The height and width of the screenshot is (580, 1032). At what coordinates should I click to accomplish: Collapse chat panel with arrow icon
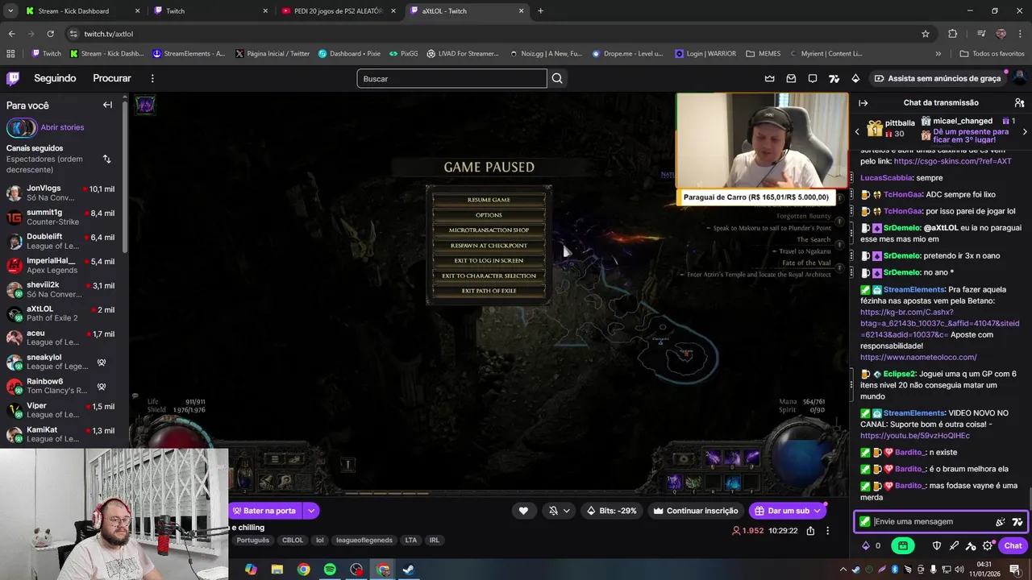[863, 103]
